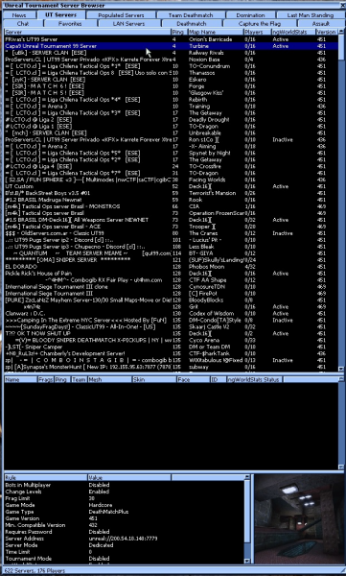Select [OMA] SNIPER SERVER row
346x576 pixels.
[171, 260]
